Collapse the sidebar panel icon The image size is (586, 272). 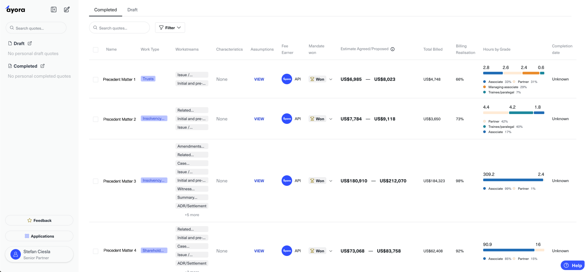tap(54, 10)
